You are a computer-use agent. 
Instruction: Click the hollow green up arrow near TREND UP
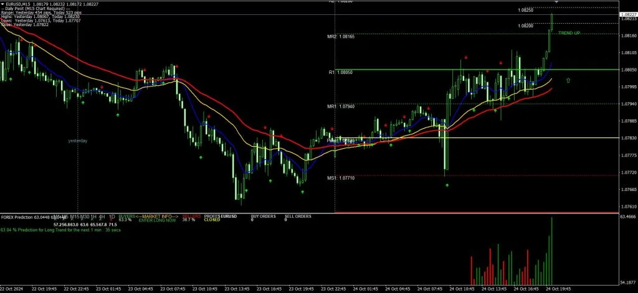tap(568, 80)
